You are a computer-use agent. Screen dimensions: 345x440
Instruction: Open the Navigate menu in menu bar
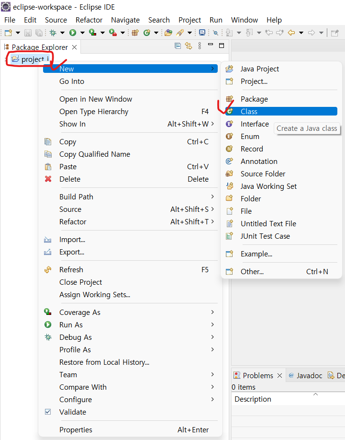tap(125, 20)
